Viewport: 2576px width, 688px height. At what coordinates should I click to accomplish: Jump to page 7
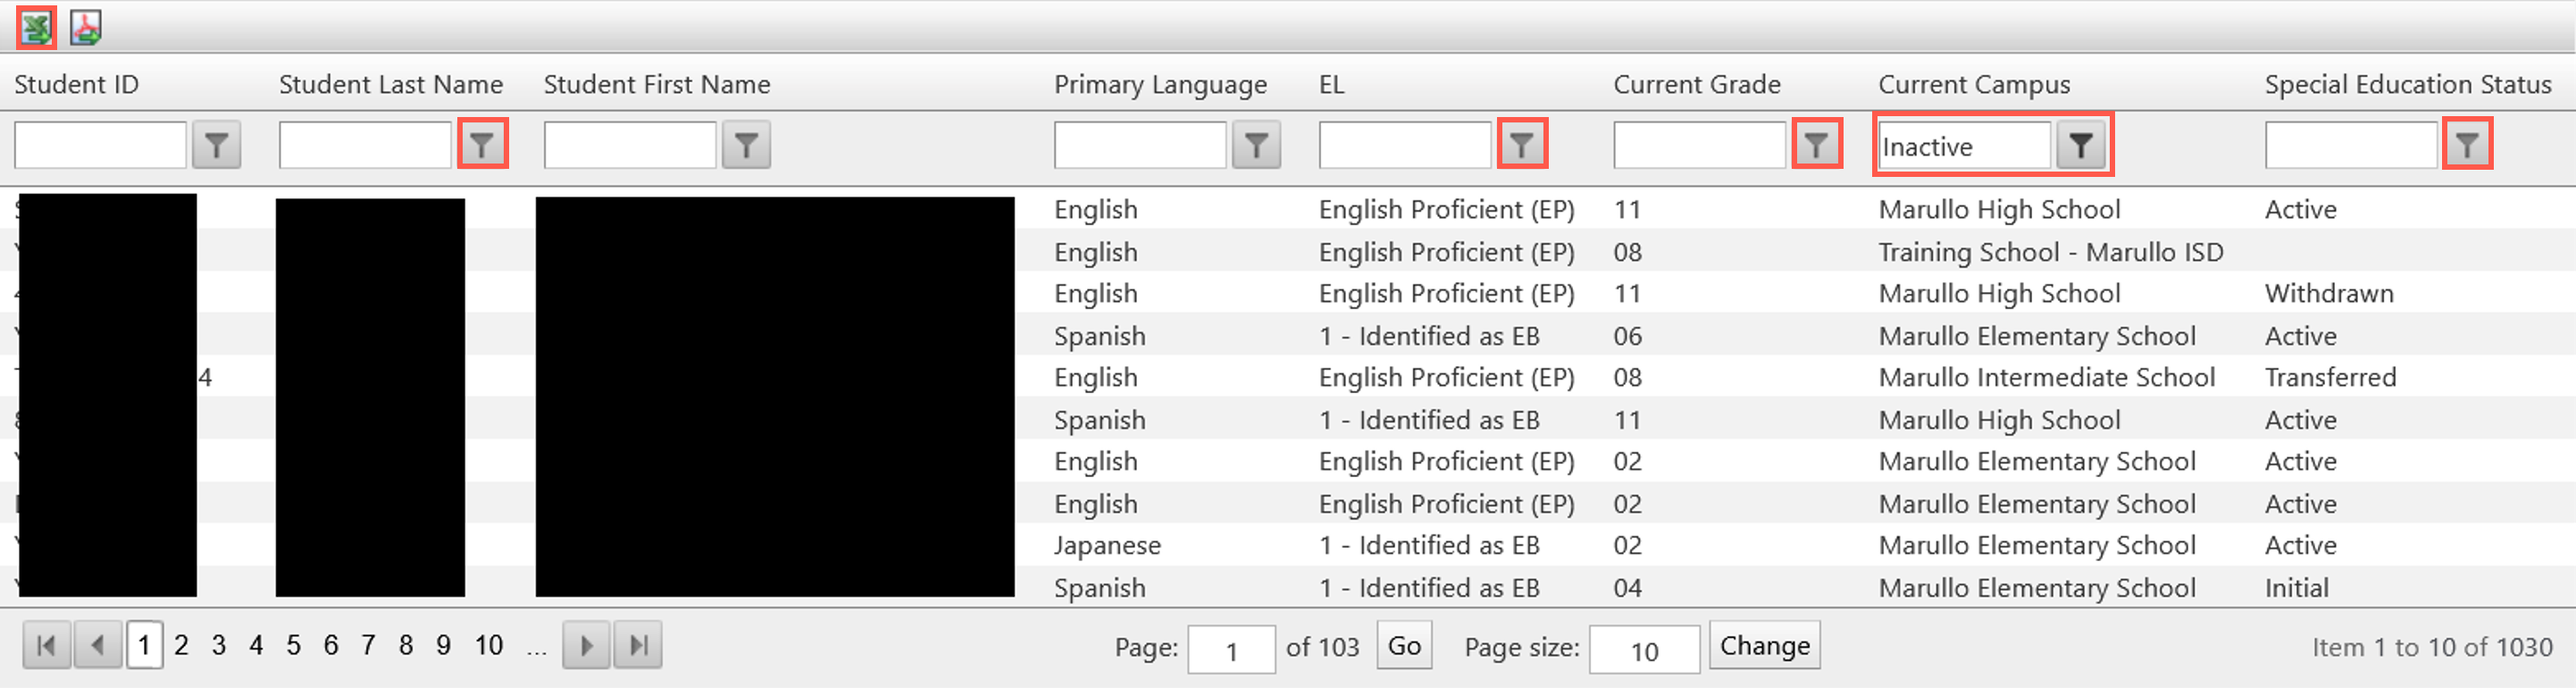point(368,645)
